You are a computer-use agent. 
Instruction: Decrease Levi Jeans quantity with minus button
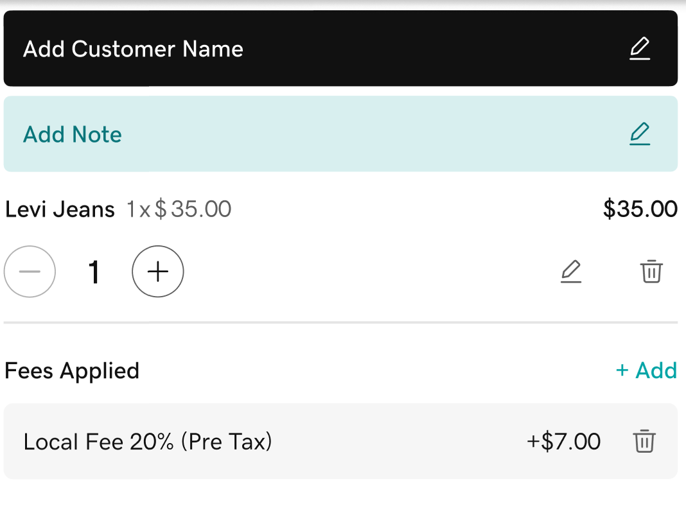point(30,272)
